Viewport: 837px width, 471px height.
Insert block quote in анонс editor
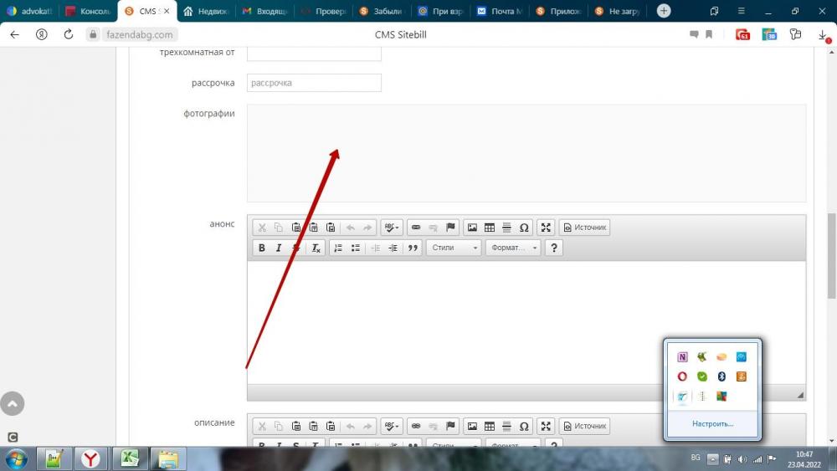(412, 248)
